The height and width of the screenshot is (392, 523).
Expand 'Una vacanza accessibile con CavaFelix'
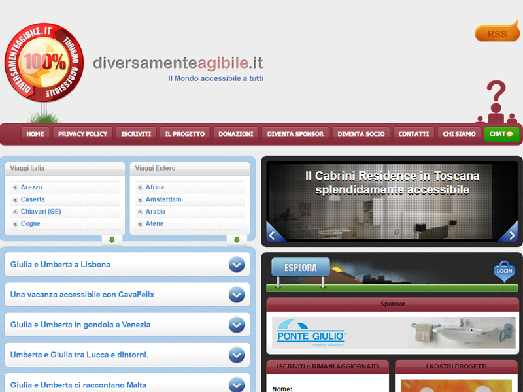pos(237,295)
